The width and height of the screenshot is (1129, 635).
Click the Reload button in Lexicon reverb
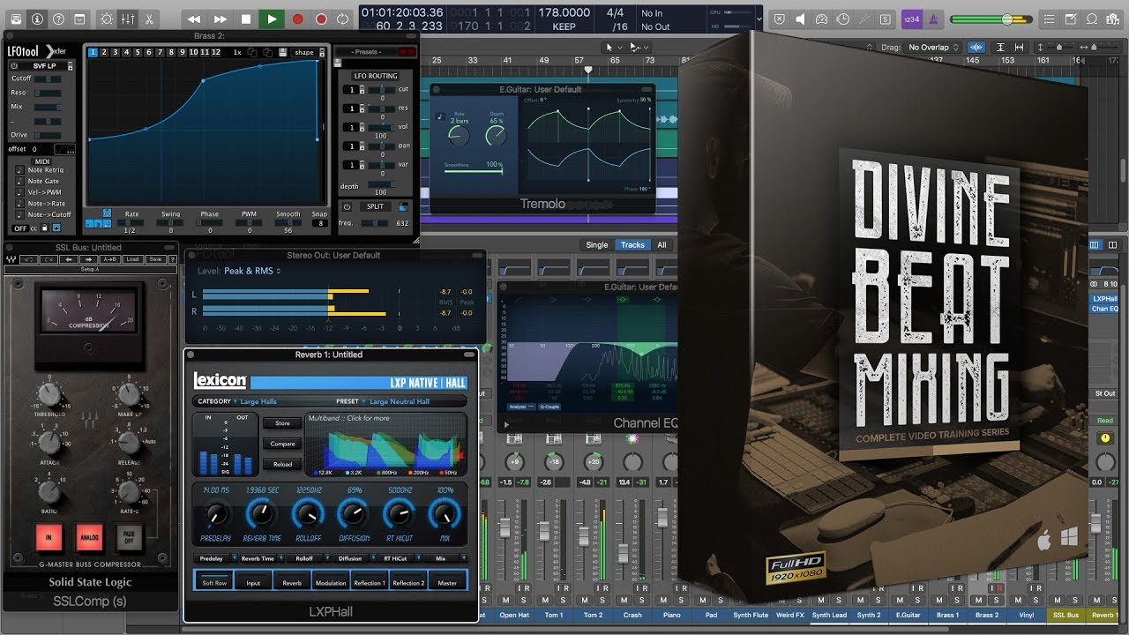point(282,464)
